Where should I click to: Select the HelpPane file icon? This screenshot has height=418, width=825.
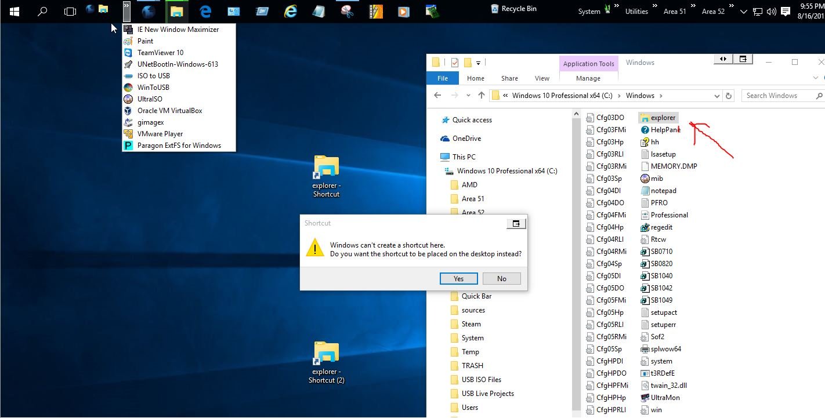click(x=645, y=130)
